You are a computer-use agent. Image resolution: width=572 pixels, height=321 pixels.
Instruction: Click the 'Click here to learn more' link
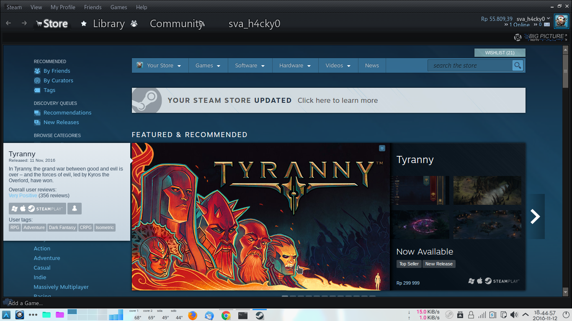(338, 100)
